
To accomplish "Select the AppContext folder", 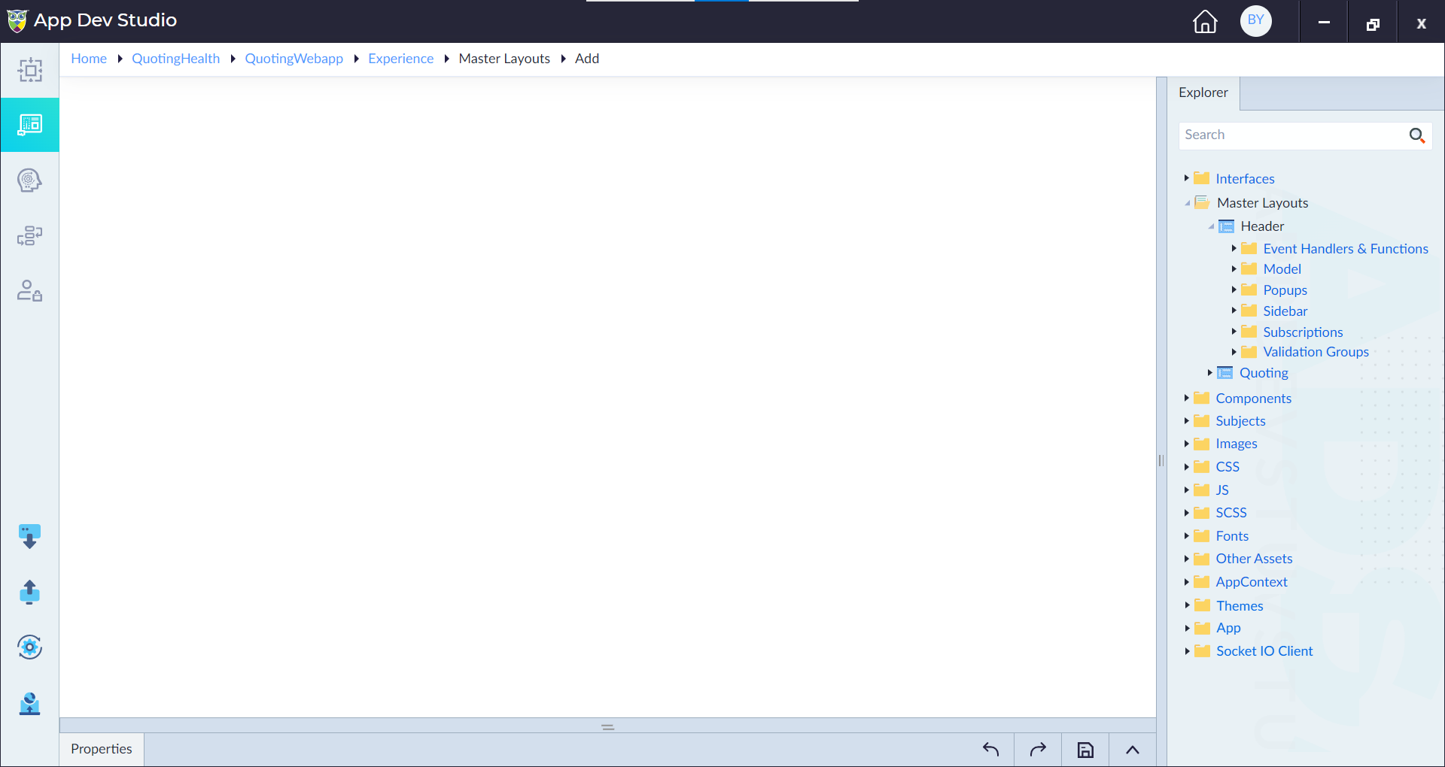I will 1252,582.
